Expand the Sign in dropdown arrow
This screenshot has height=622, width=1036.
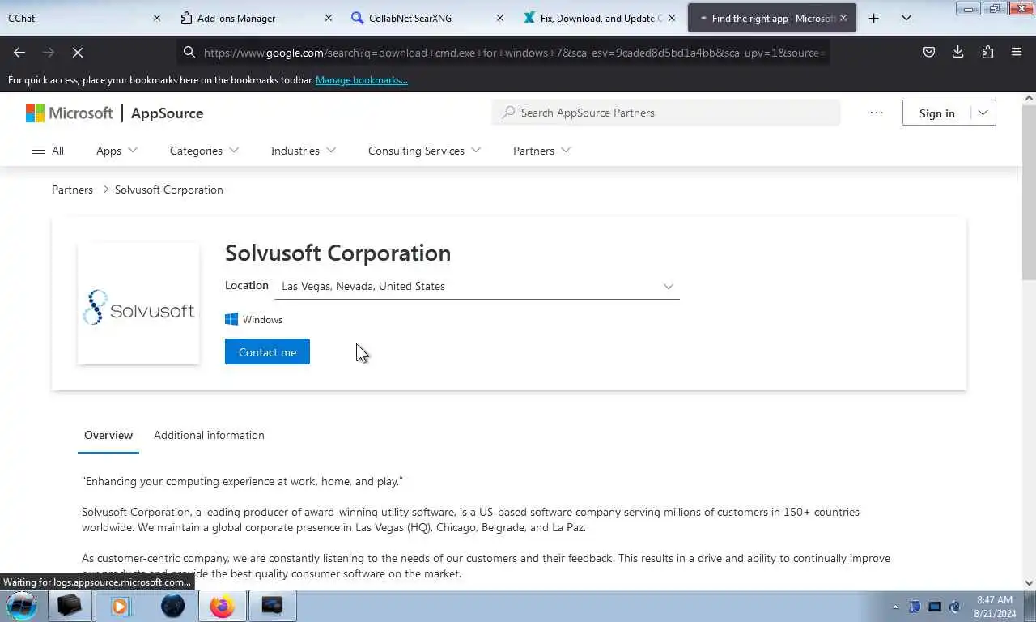(983, 113)
